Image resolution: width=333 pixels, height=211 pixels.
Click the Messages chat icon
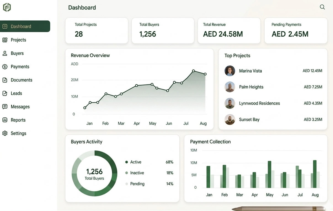(5, 107)
